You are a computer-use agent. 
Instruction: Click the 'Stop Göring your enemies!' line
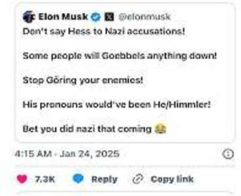[83, 80]
